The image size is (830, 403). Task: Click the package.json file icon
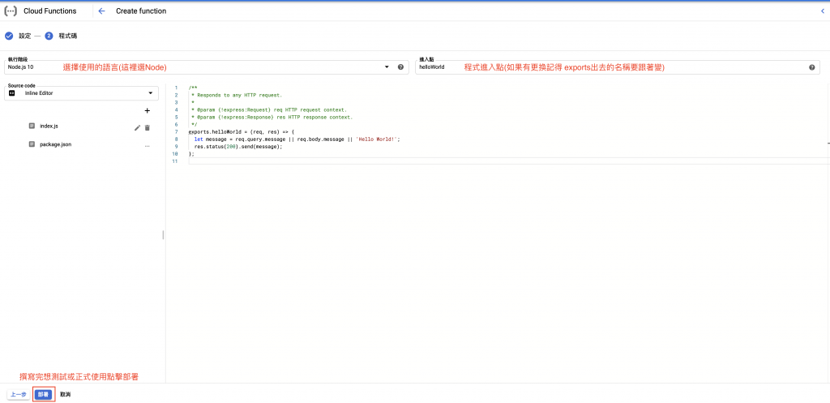click(x=32, y=144)
